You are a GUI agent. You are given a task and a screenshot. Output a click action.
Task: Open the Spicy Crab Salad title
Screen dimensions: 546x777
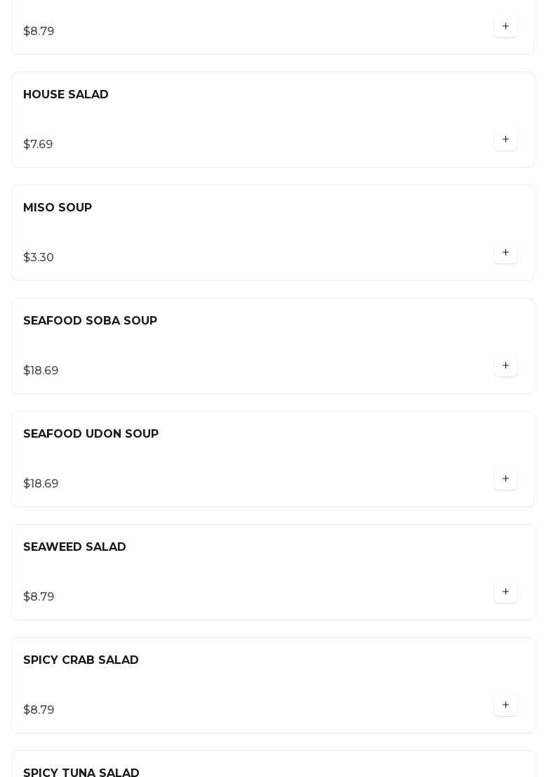[81, 660]
